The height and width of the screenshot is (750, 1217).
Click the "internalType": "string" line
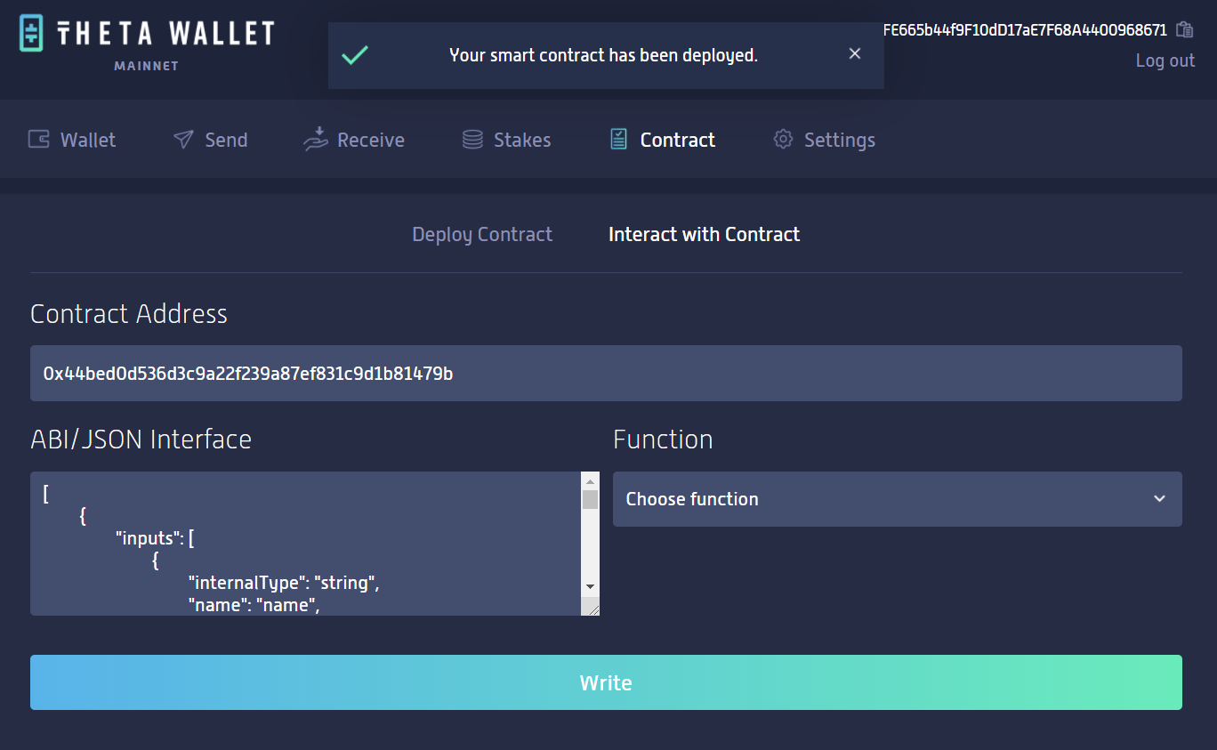coord(284,584)
